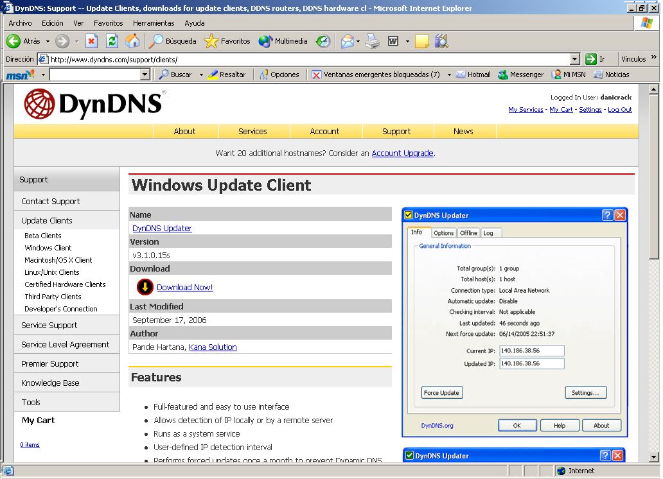663x479 pixels.
Task: Visit the Kana Solution link
Action: [213, 347]
